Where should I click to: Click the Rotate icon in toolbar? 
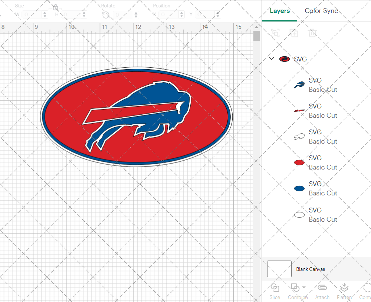point(106,15)
